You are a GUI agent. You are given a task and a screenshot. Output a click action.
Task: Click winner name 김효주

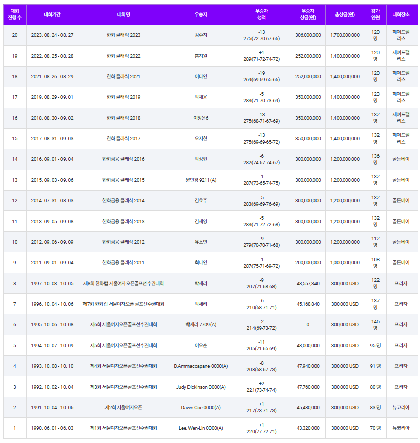(x=201, y=201)
